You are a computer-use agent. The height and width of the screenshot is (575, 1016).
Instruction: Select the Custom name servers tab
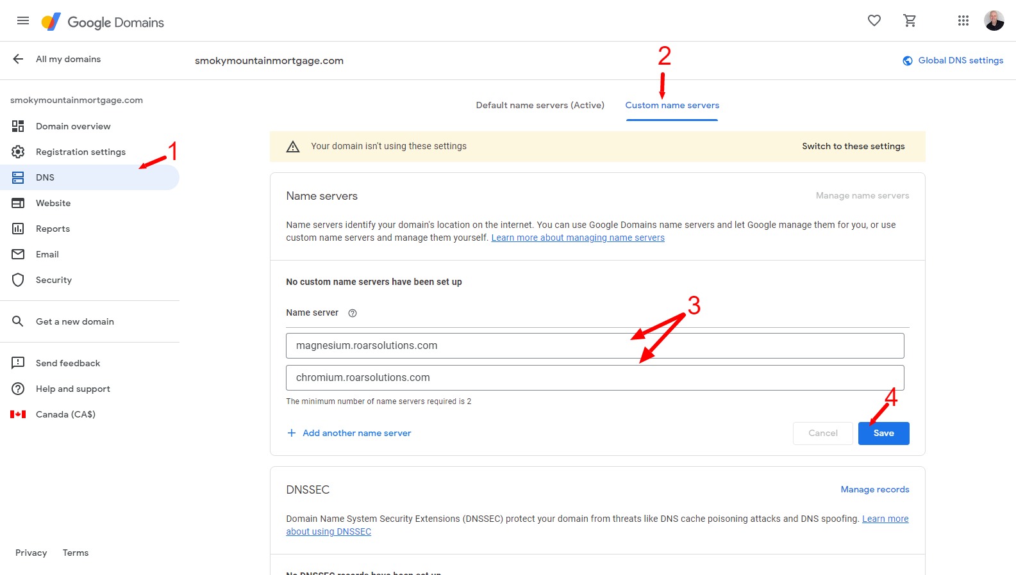[x=672, y=105]
